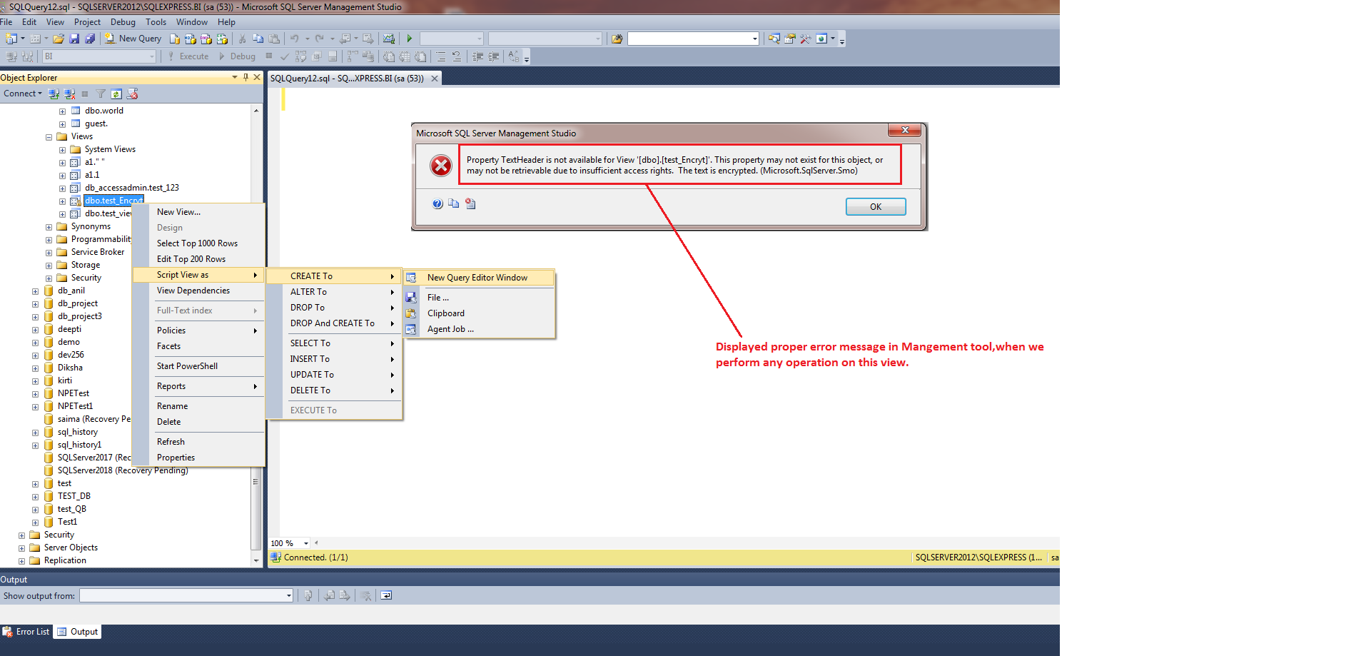Open the Tools menu

pos(156,22)
